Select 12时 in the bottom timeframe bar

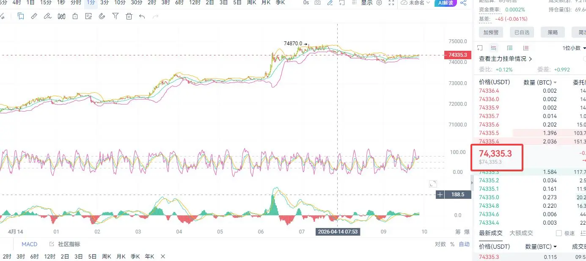point(50,256)
